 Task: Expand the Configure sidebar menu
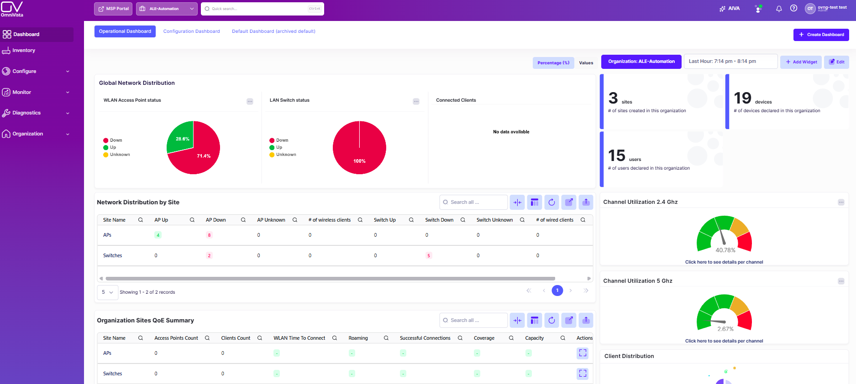tap(37, 71)
